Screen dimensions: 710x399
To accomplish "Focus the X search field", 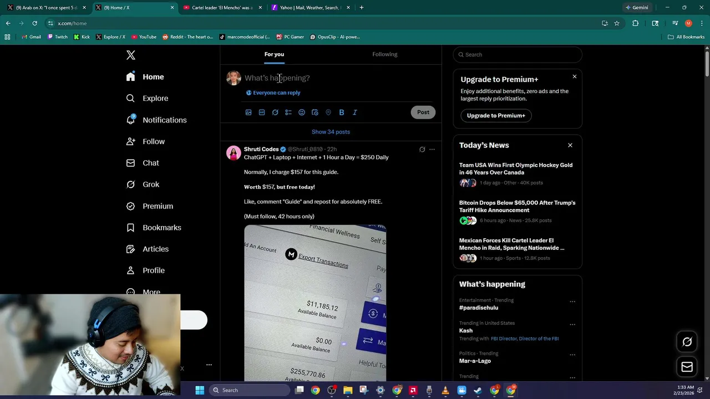I will click(x=518, y=55).
